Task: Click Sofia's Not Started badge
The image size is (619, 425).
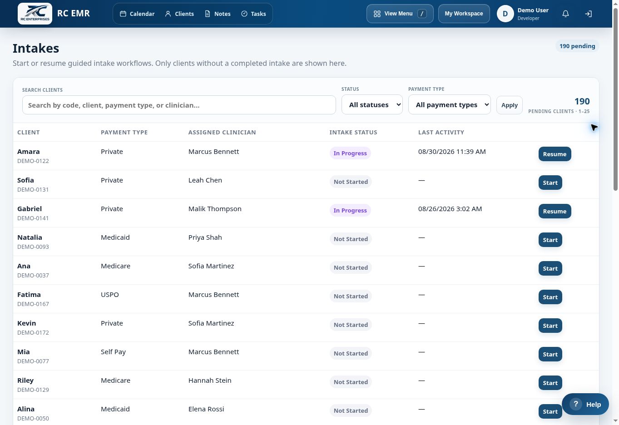Action: [x=351, y=182]
